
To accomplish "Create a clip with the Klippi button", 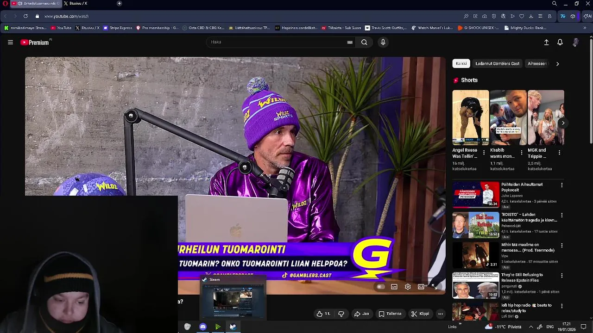I will coord(420,314).
